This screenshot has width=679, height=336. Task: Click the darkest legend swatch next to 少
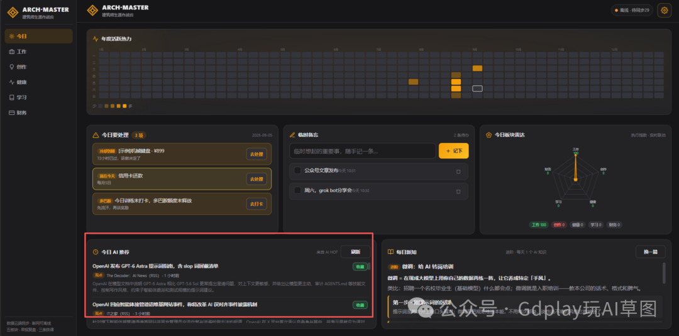pyautogui.click(x=101, y=106)
